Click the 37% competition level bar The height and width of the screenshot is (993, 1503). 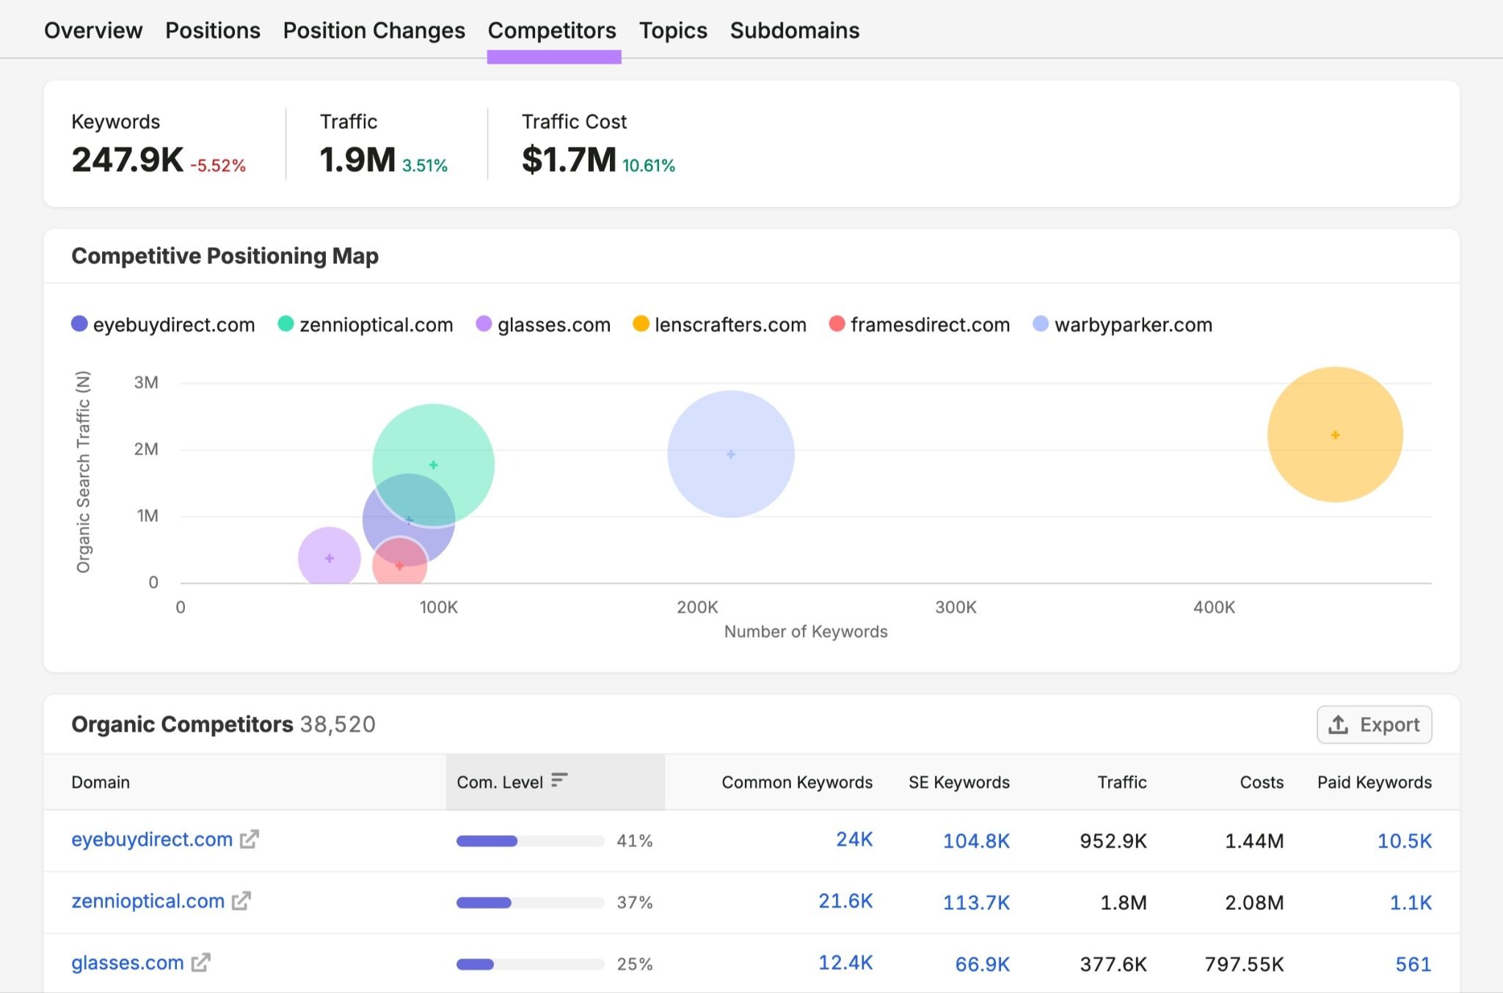tap(530, 903)
